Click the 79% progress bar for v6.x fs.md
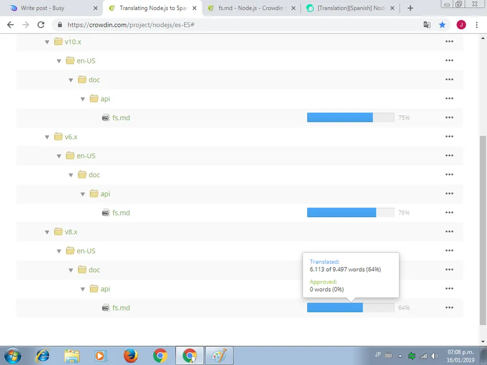The height and width of the screenshot is (365, 487). click(x=351, y=212)
